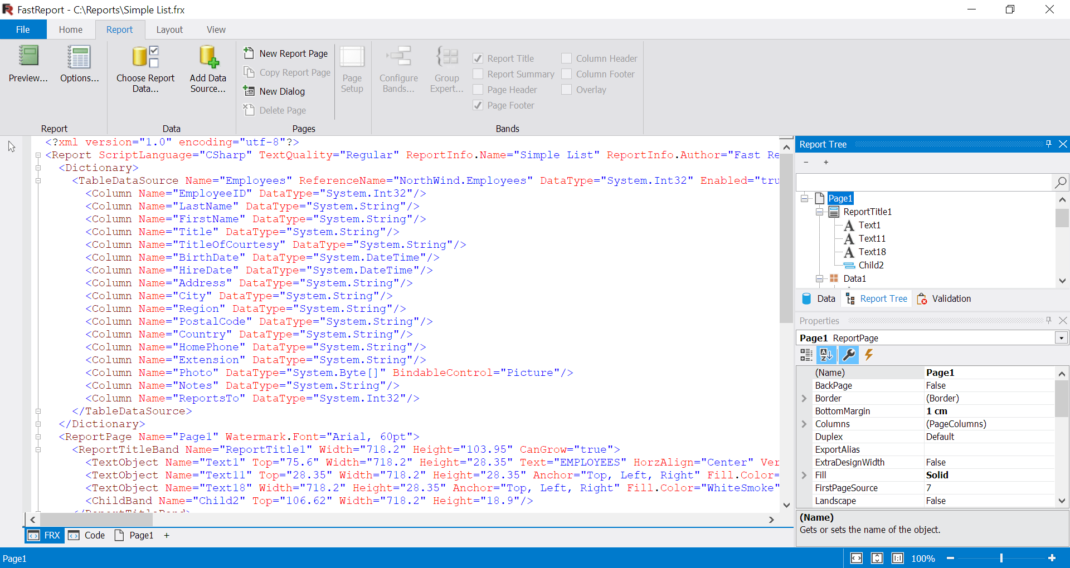Switch to the Page1 design tab
The image size is (1070, 568).
click(x=134, y=535)
